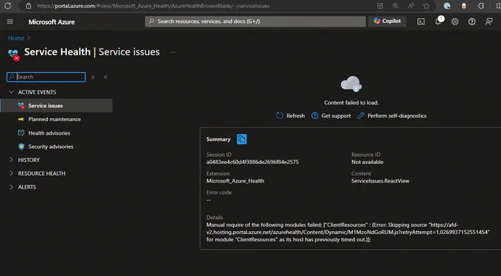
Task: Select Service issues in side menu
Action: coord(56,105)
